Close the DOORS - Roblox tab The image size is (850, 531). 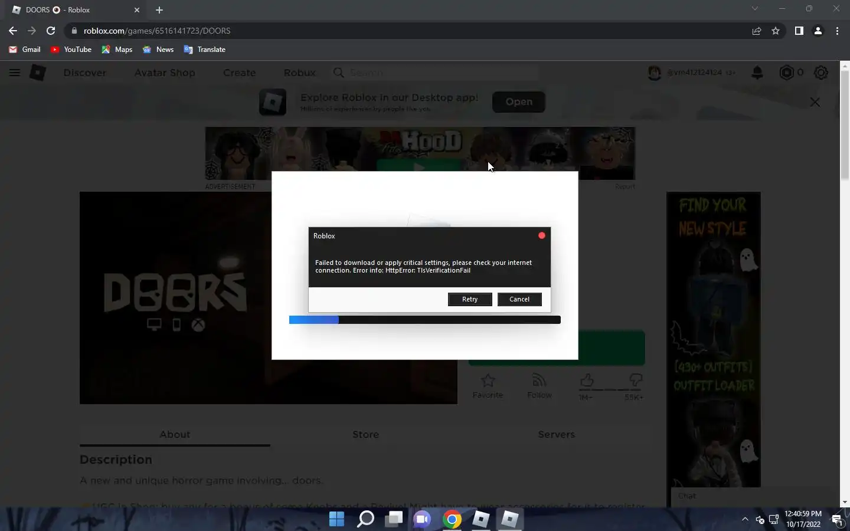pyautogui.click(x=137, y=10)
